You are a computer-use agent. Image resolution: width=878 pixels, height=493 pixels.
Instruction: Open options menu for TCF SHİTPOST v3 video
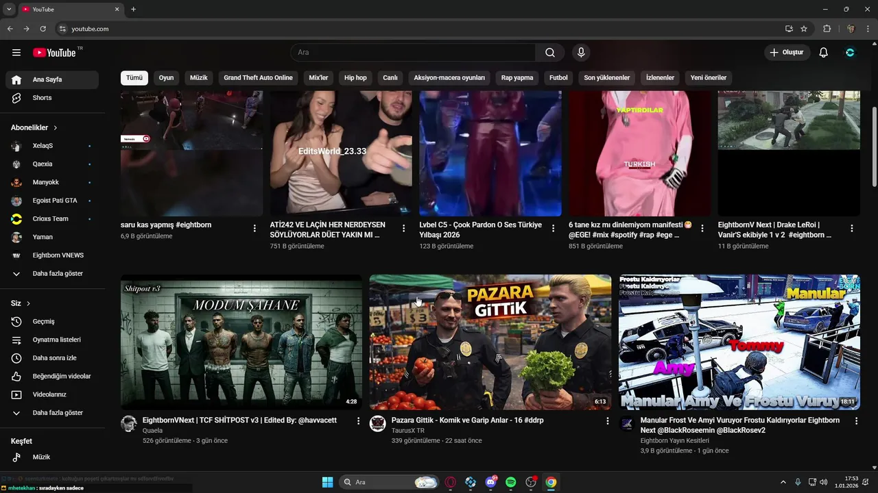click(358, 421)
